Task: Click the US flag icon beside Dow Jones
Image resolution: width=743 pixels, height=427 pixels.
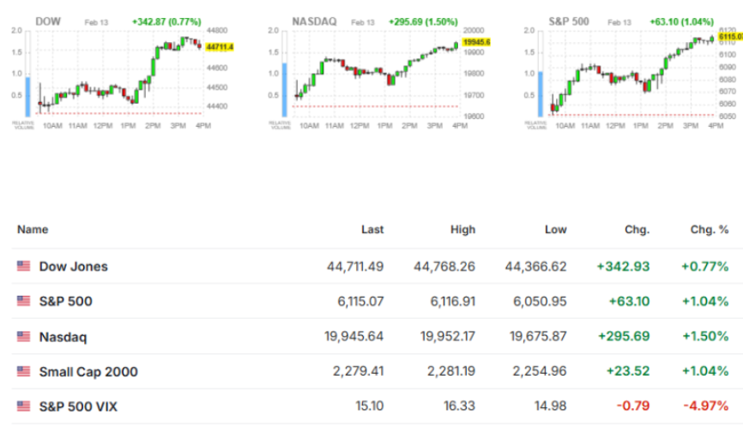Action: (23, 266)
